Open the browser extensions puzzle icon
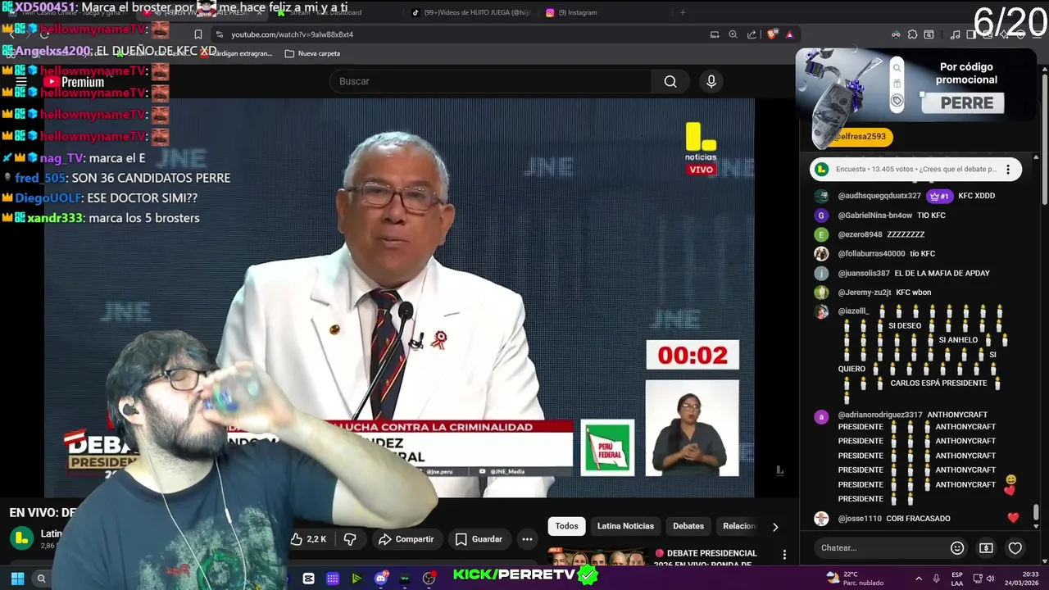1049x590 pixels. tap(912, 34)
